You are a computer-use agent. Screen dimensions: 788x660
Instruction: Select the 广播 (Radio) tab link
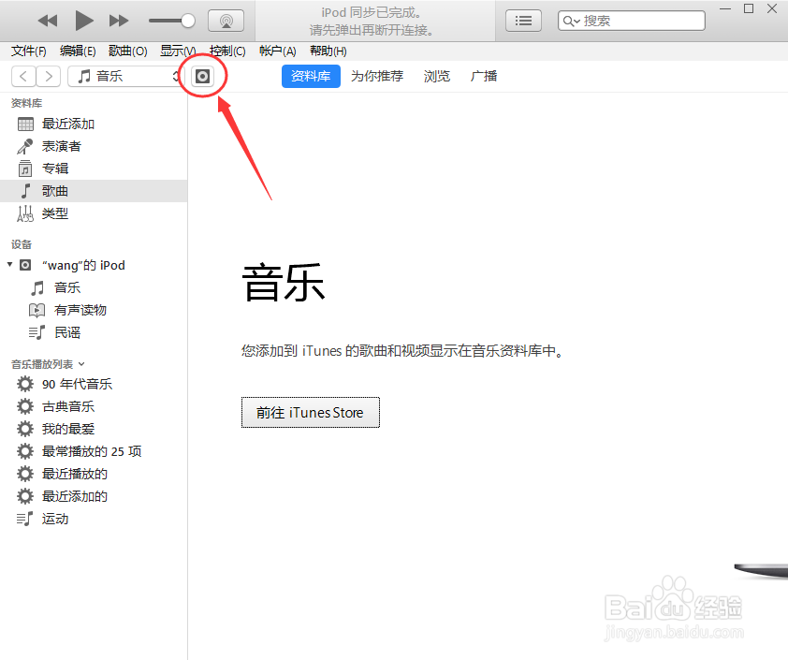click(x=484, y=76)
